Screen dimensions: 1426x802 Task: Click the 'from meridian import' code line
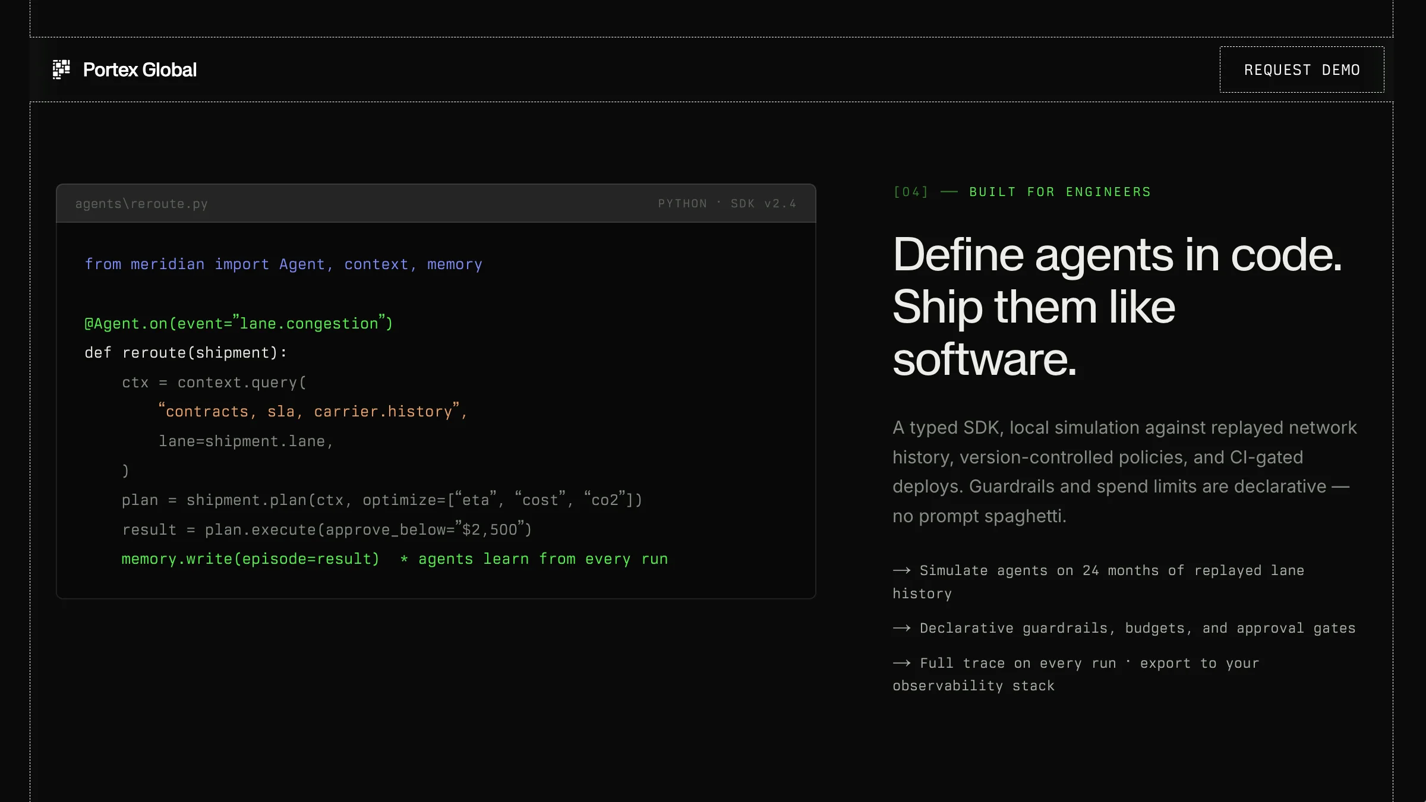pos(283,264)
